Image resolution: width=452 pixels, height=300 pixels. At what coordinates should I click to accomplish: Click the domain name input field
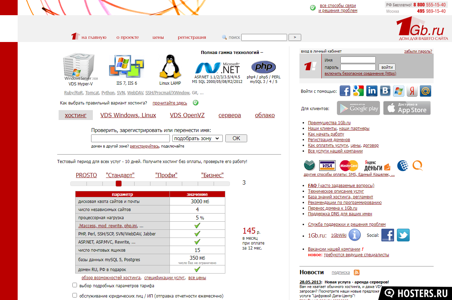[x=131, y=138]
